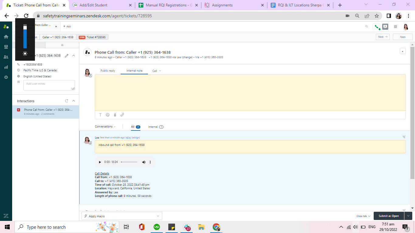Open the agent profile avatar menu
This screenshot has height=233, width=415.
tap(406, 27)
